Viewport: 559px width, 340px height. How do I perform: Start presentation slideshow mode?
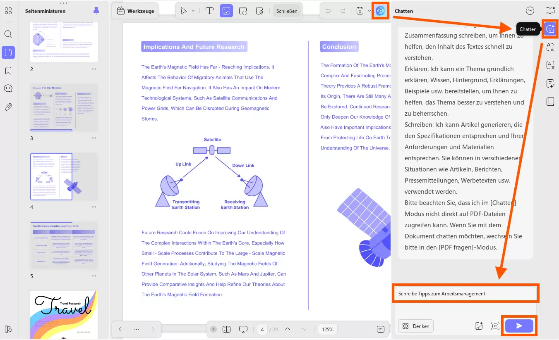(243, 329)
